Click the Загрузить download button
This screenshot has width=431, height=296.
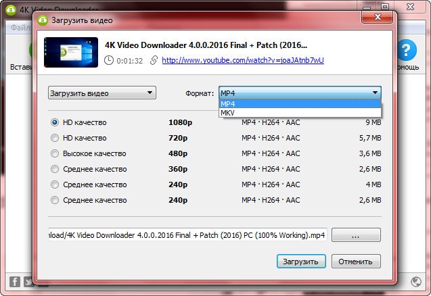[x=301, y=262]
